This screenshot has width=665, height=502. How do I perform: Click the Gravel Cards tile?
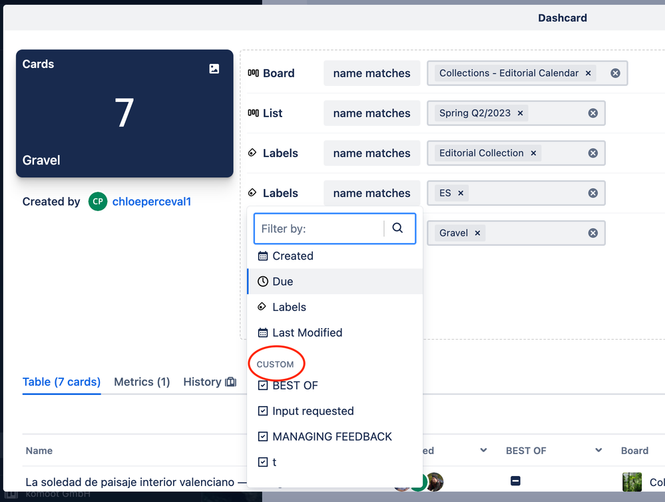click(x=124, y=113)
